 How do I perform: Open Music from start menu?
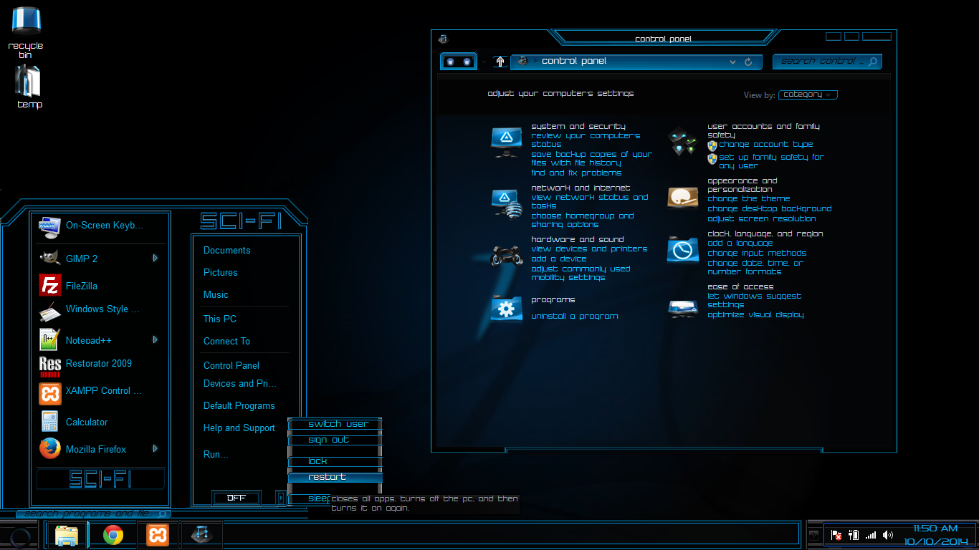pos(216,295)
